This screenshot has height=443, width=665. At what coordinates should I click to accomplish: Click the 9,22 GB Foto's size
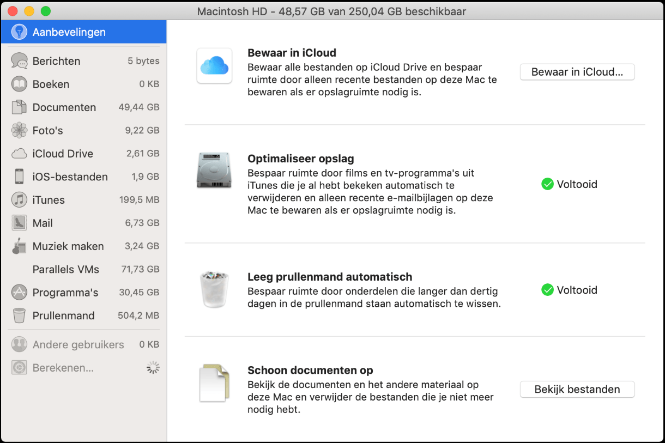[x=142, y=130]
